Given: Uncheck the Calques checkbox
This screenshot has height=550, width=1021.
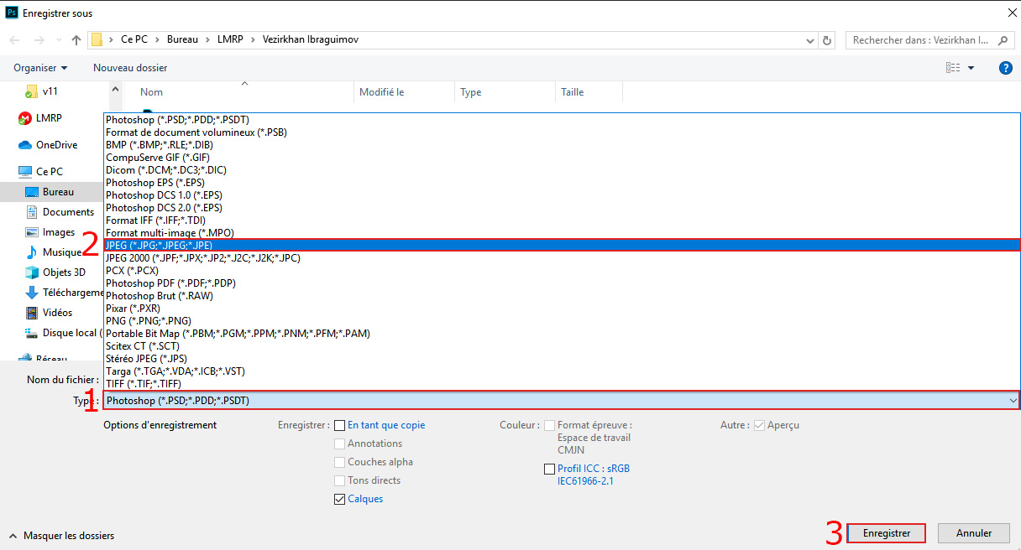Looking at the screenshot, I should click(x=340, y=499).
